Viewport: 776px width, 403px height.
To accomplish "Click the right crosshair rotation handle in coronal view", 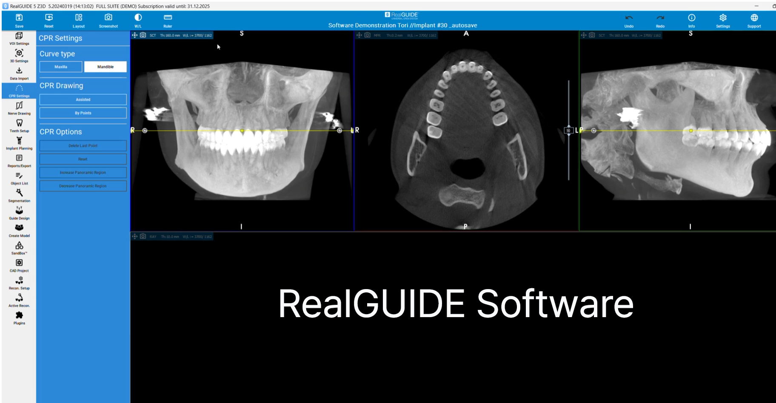I will pyautogui.click(x=339, y=131).
